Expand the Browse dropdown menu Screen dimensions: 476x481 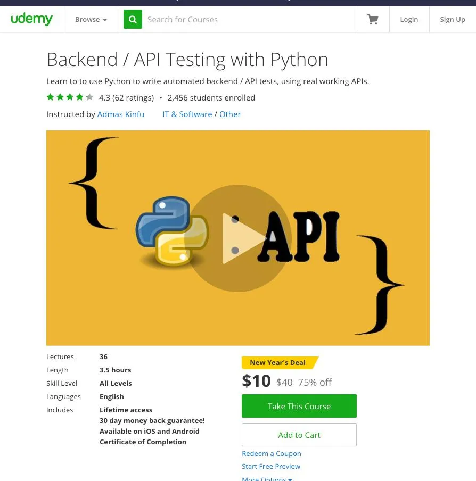[91, 20]
